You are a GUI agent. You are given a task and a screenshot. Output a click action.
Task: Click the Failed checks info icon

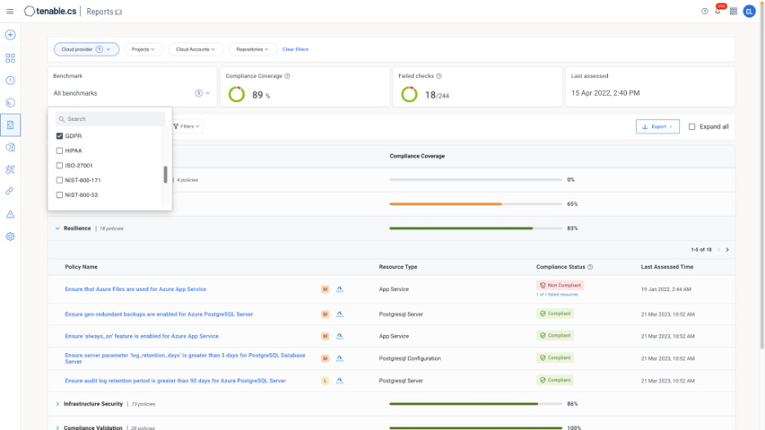coord(439,76)
